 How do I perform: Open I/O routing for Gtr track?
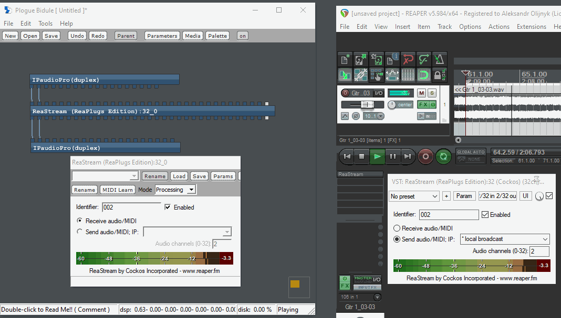tap(379, 93)
